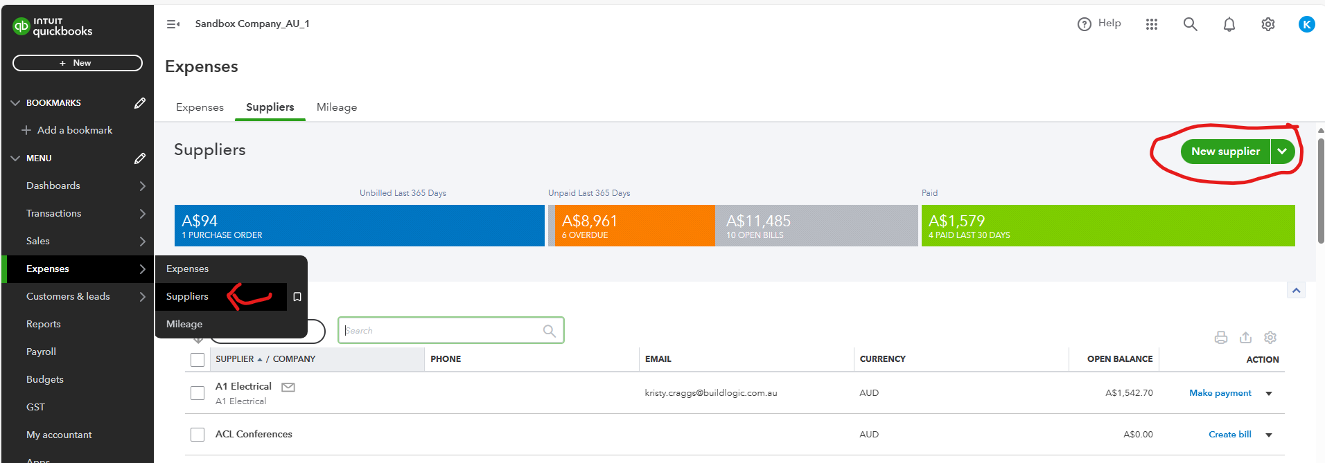Click the OPEN BALANCE column header
Screen dimensions: 1325x463
pyautogui.click(x=1120, y=359)
